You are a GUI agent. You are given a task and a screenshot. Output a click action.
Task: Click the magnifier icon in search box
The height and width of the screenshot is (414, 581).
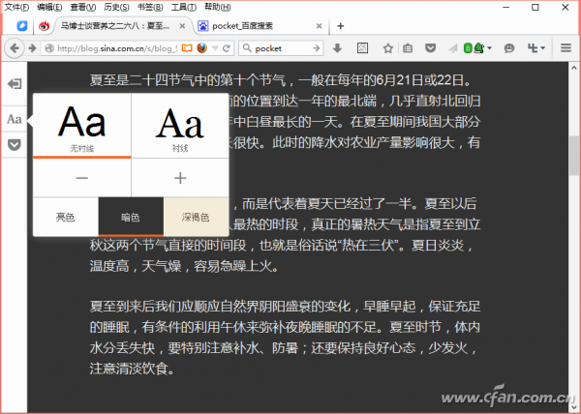247,48
